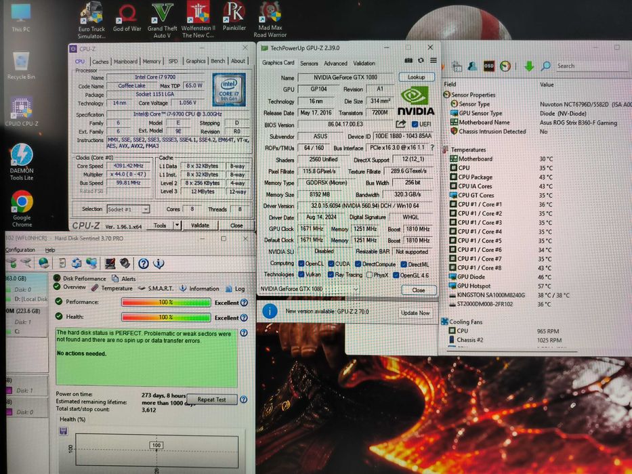Toggle the OpenCL checkbox
The height and width of the screenshot is (474, 632).
click(301, 263)
